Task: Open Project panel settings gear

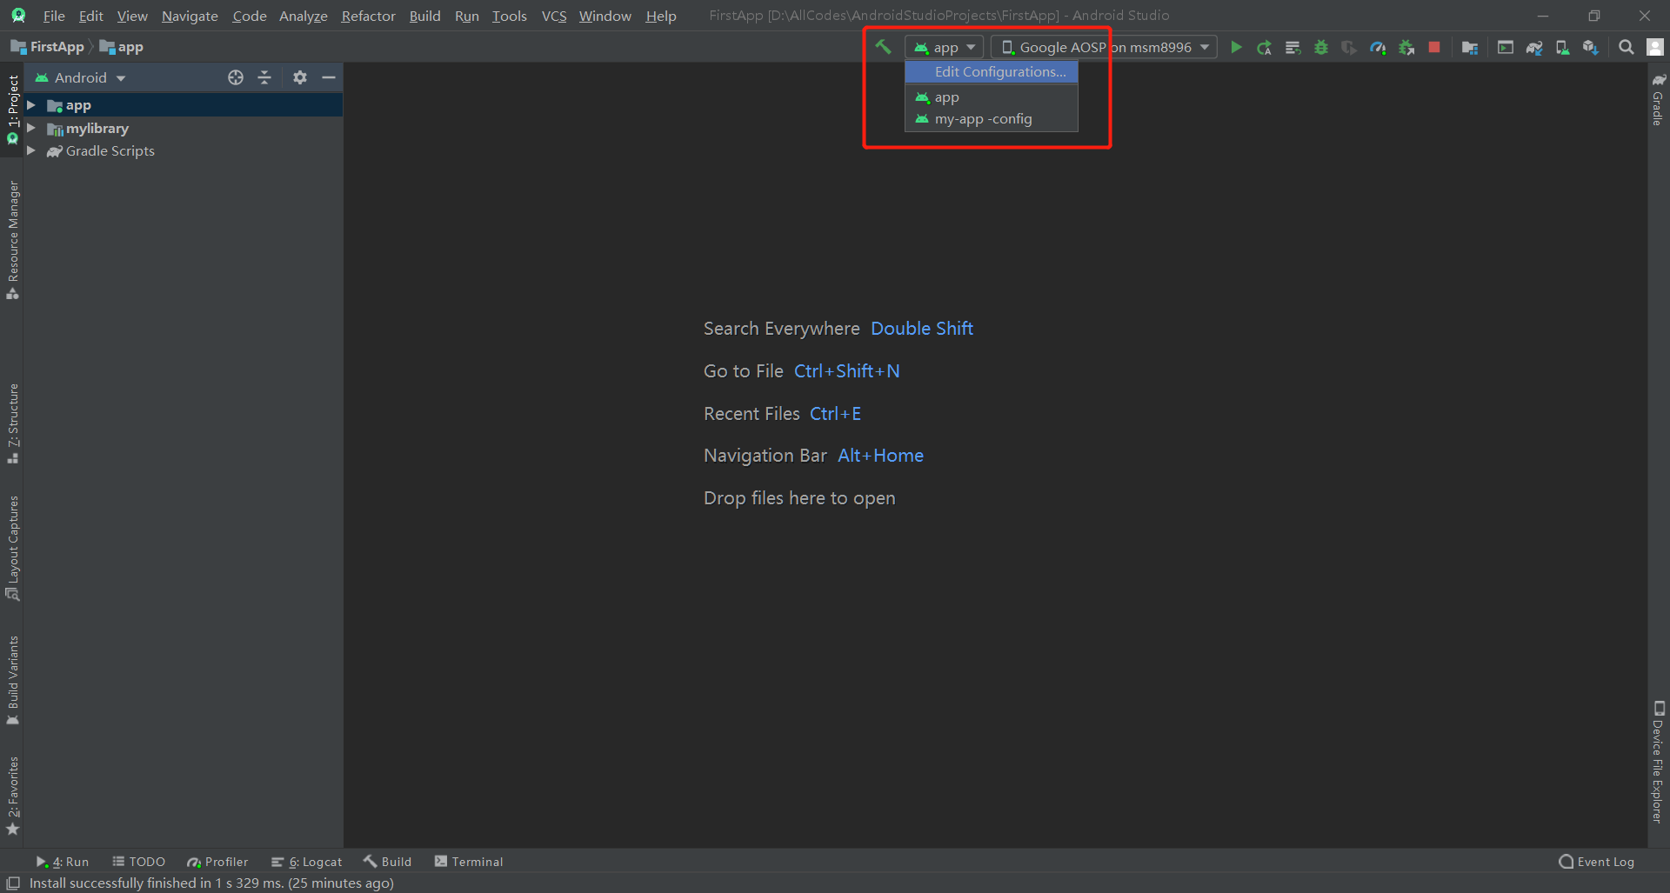Action: click(300, 77)
